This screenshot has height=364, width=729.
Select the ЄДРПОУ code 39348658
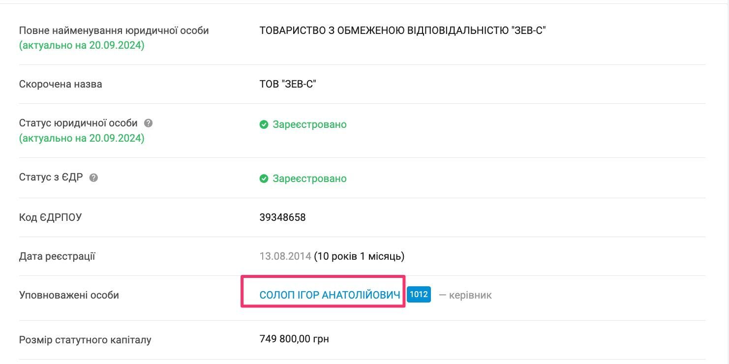click(x=283, y=217)
